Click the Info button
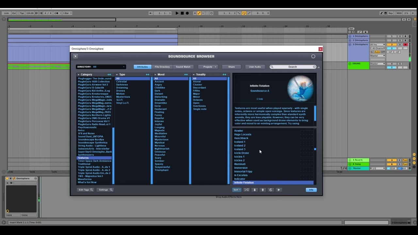Screen dimensions: 418x235 click(x=311, y=190)
